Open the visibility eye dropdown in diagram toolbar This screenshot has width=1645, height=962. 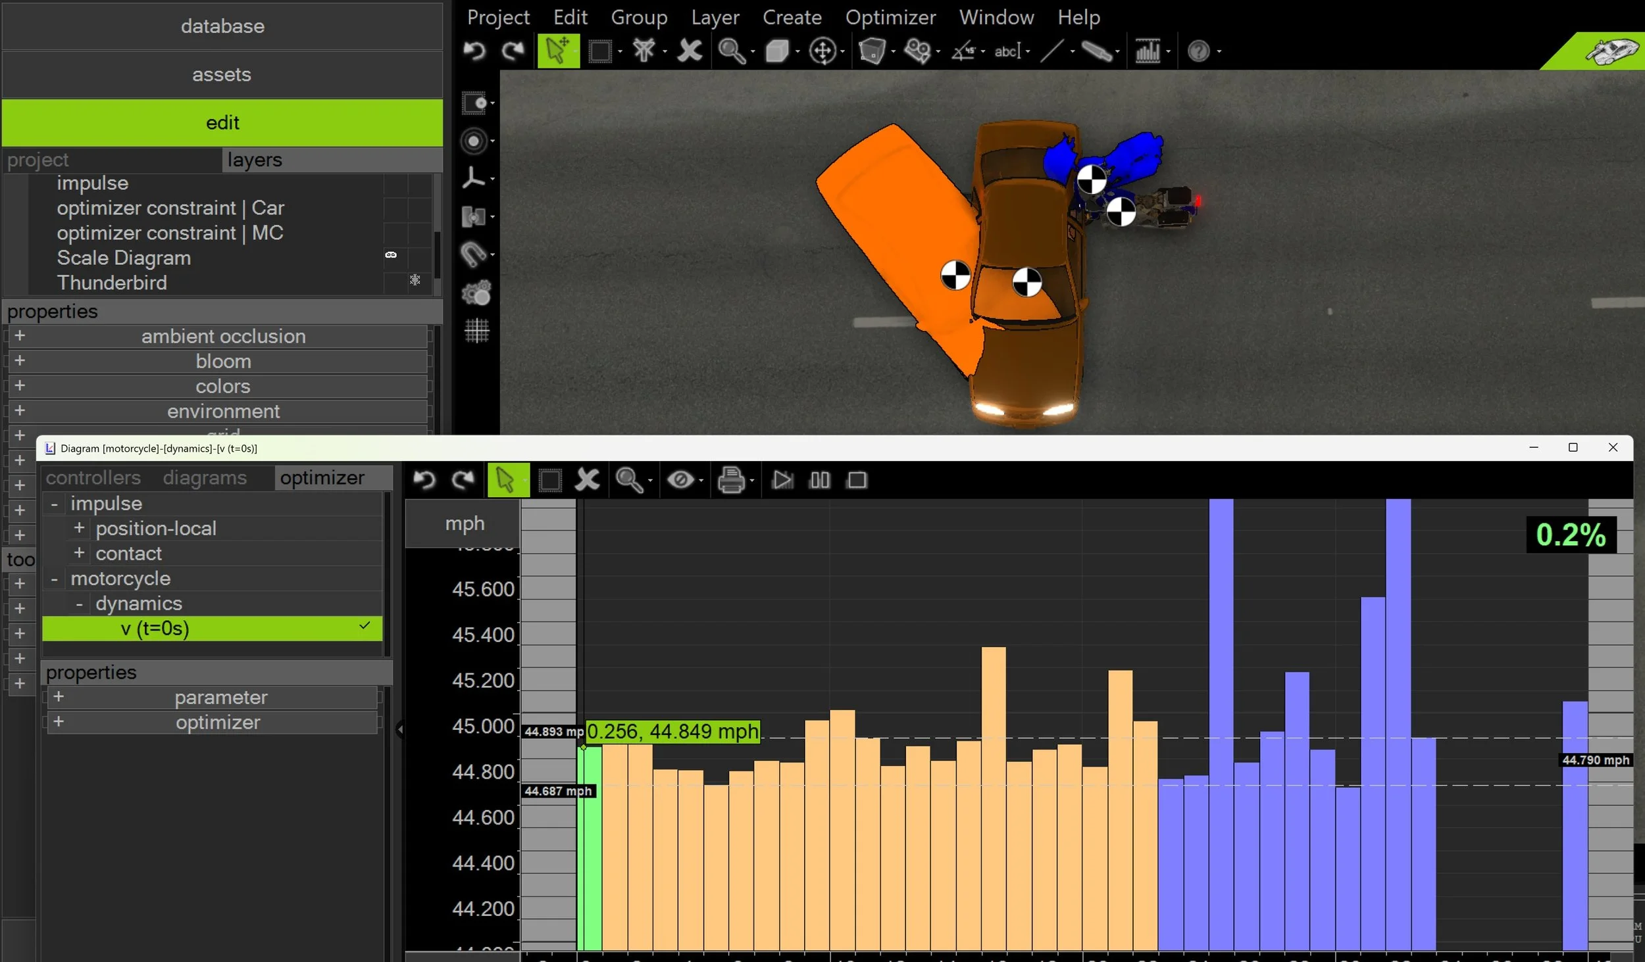(701, 481)
